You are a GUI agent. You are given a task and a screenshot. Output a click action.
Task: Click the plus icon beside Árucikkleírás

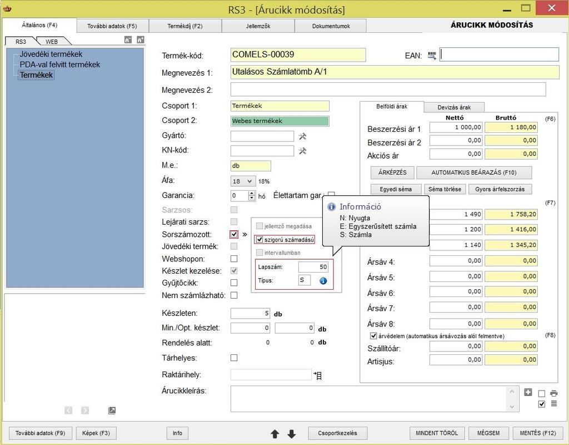(528, 392)
